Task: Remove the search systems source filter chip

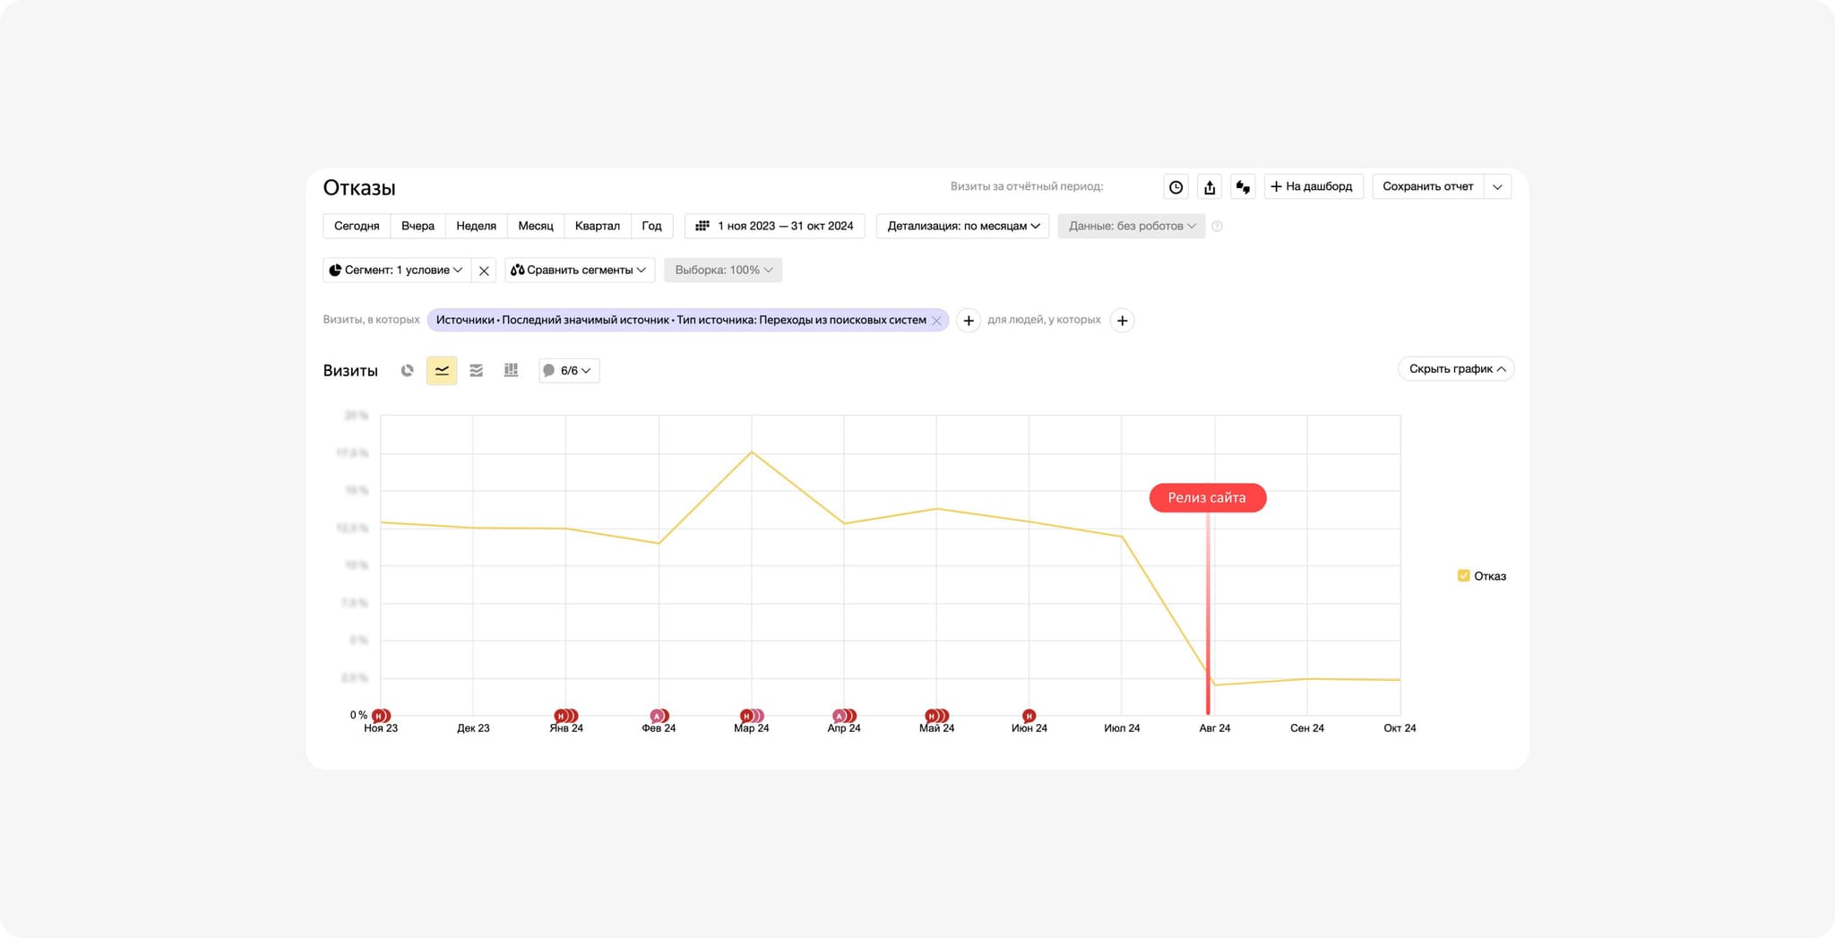Action: point(936,321)
